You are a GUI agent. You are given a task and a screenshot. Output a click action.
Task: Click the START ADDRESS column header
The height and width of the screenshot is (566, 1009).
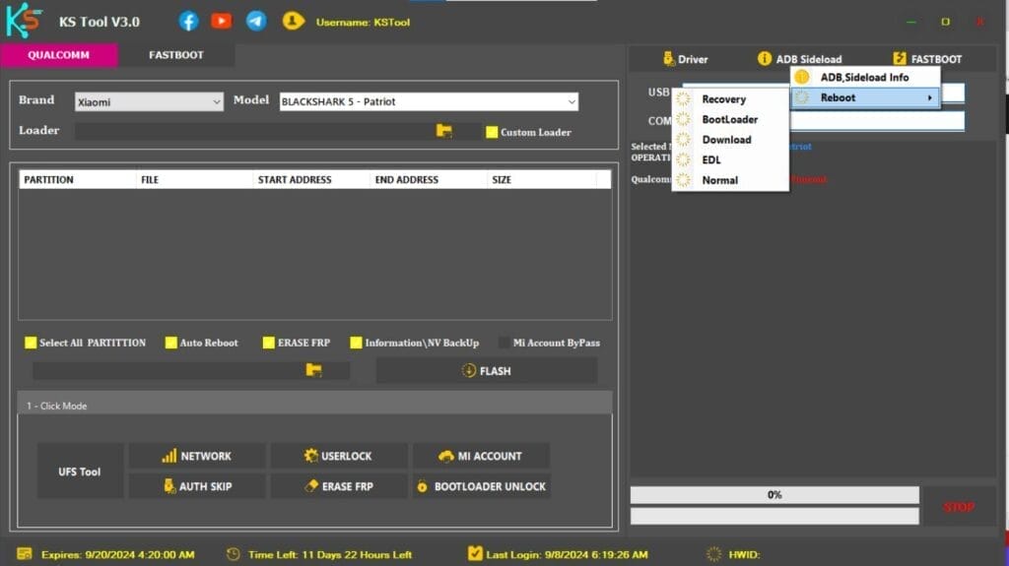(311, 179)
